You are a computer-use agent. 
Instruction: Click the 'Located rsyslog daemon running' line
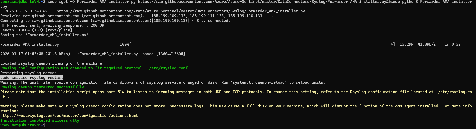(51, 63)
